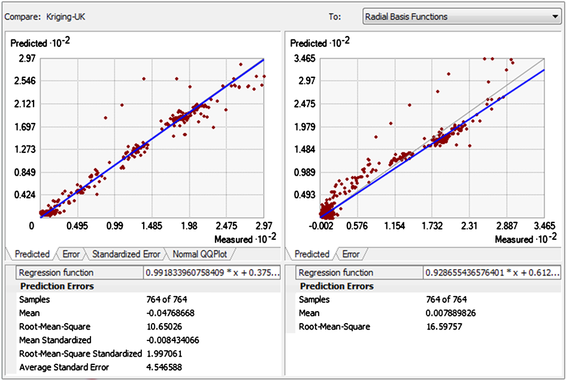
Task: Open the Normal QQPlot tab
Action: pos(199,254)
